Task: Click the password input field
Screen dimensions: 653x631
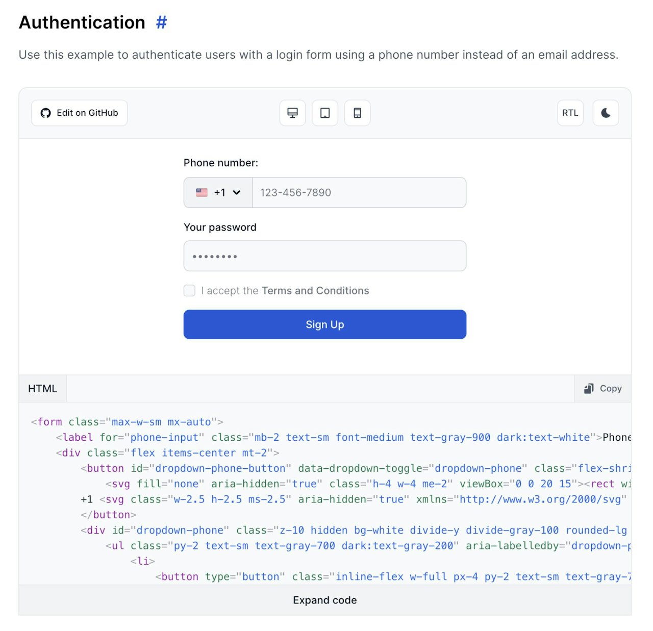Action: coord(324,256)
